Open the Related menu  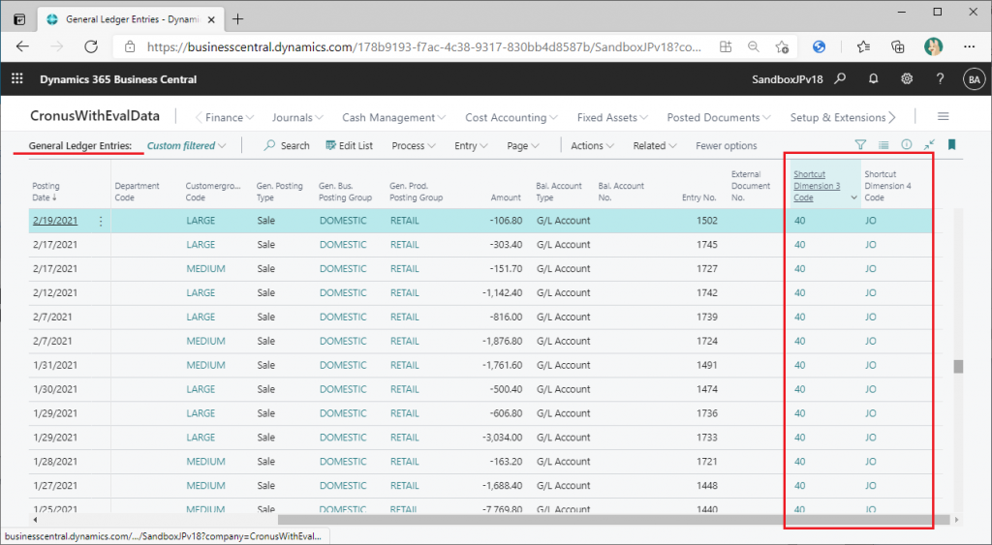click(655, 145)
